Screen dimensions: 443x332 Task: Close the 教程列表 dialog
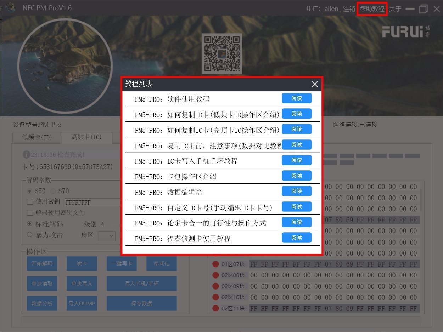point(314,84)
